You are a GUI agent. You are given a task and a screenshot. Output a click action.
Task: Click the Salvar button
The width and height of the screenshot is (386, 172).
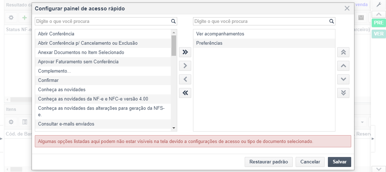(339, 162)
